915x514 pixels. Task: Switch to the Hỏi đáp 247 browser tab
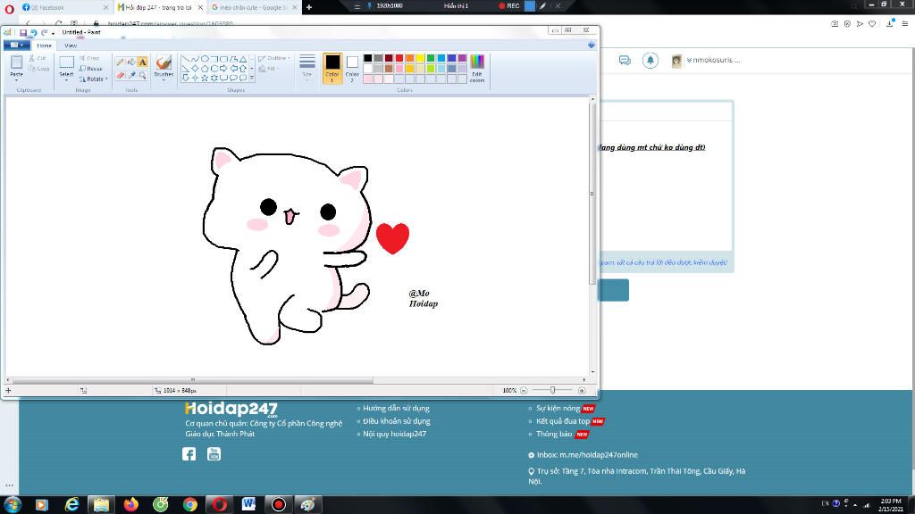pyautogui.click(x=160, y=7)
